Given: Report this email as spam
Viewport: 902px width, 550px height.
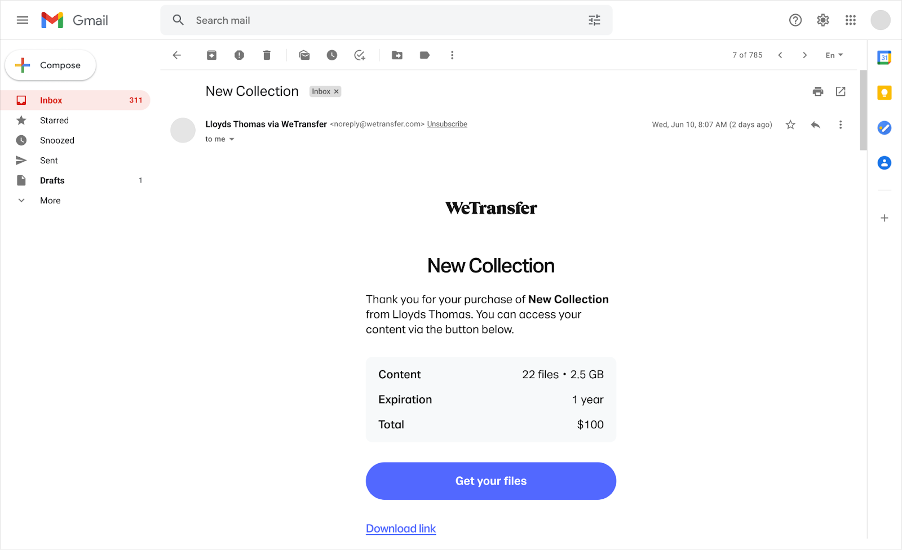Looking at the screenshot, I should [x=239, y=55].
